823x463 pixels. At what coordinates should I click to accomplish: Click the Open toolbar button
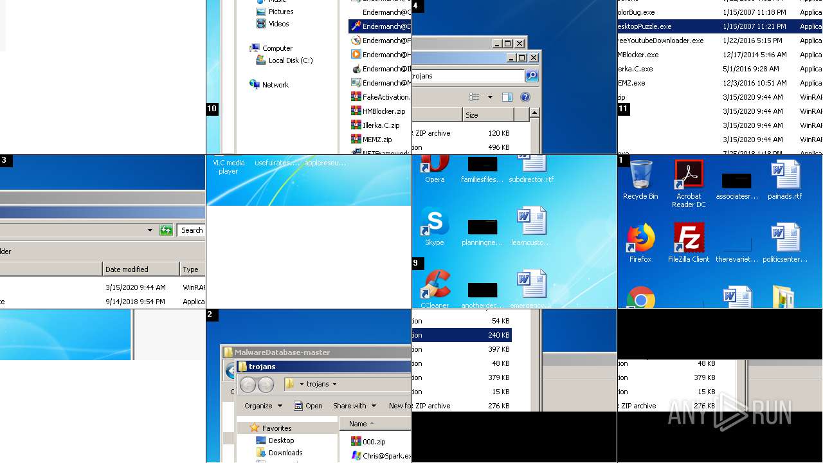(308, 406)
